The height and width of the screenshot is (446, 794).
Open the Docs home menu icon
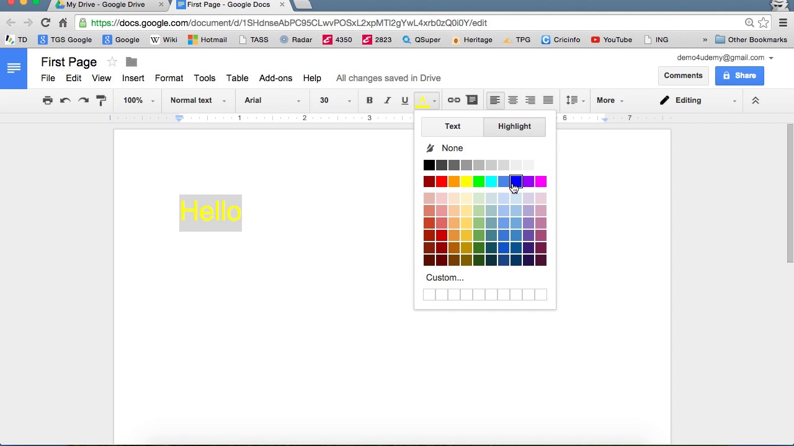(x=14, y=68)
